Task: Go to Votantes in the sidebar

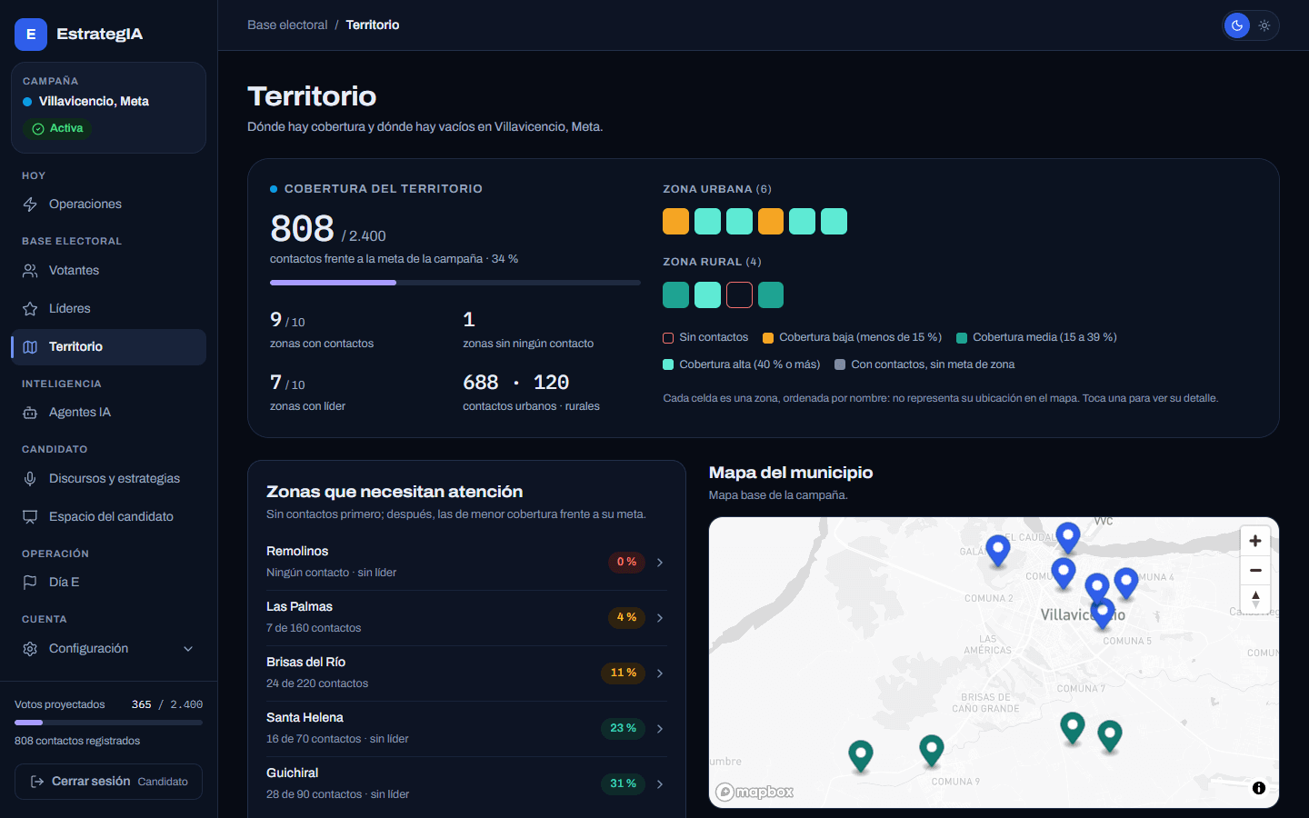Action: pyautogui.click(x=108, y=271)
